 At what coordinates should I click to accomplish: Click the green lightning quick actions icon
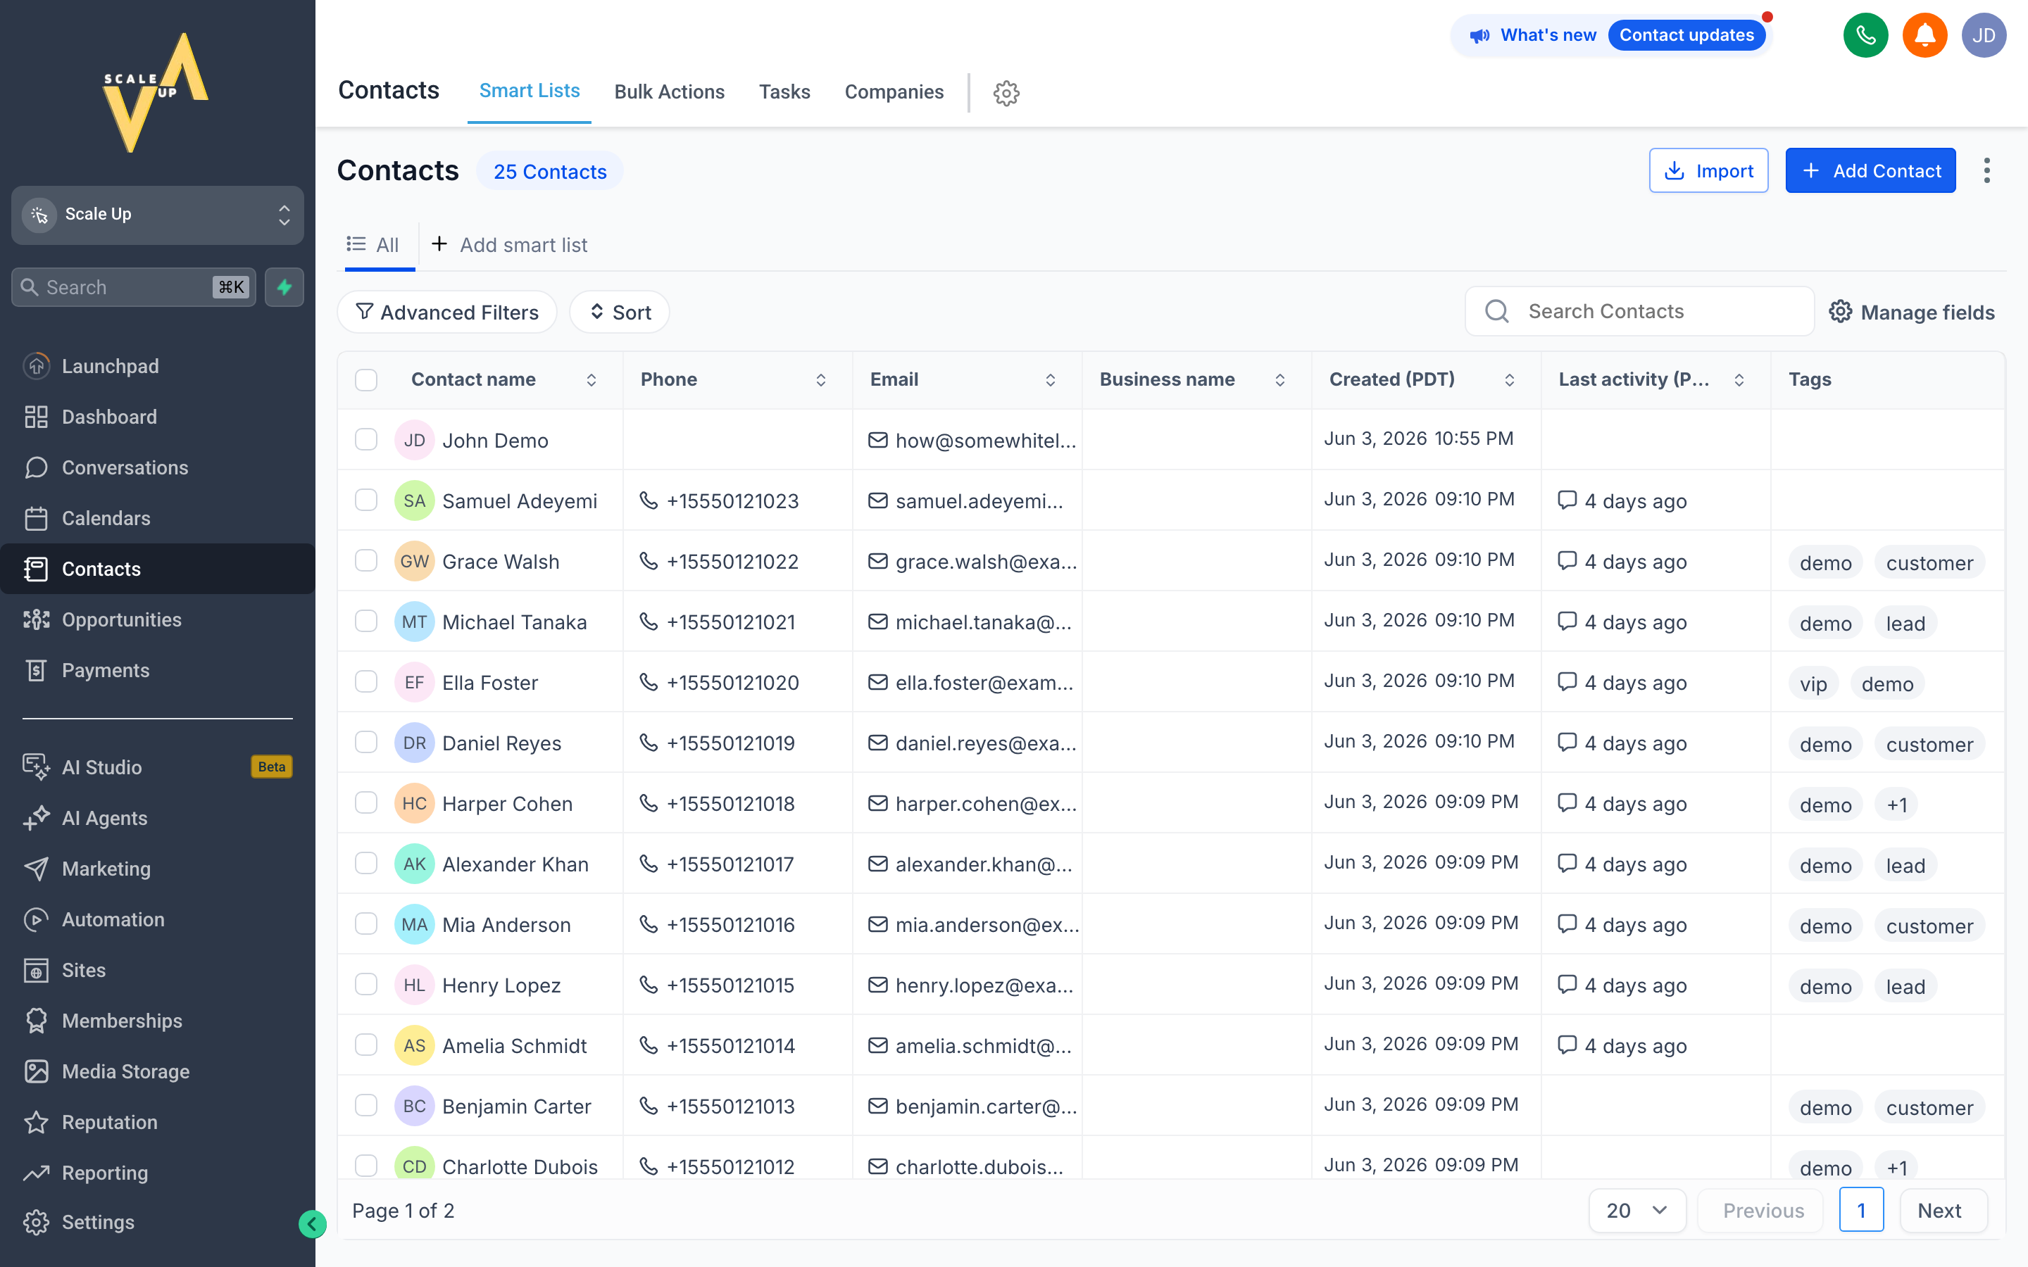[284, 287]
